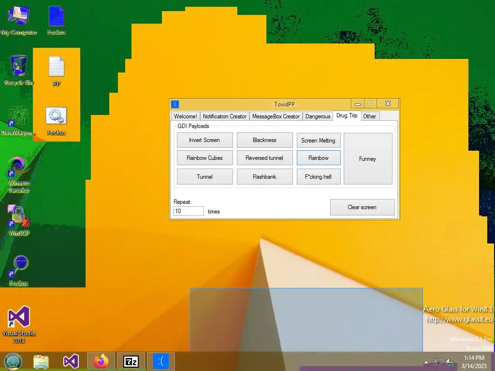495x371 pixels.
Task: Open the MessageBox Creator tab
Action: (x=276, y=116)
